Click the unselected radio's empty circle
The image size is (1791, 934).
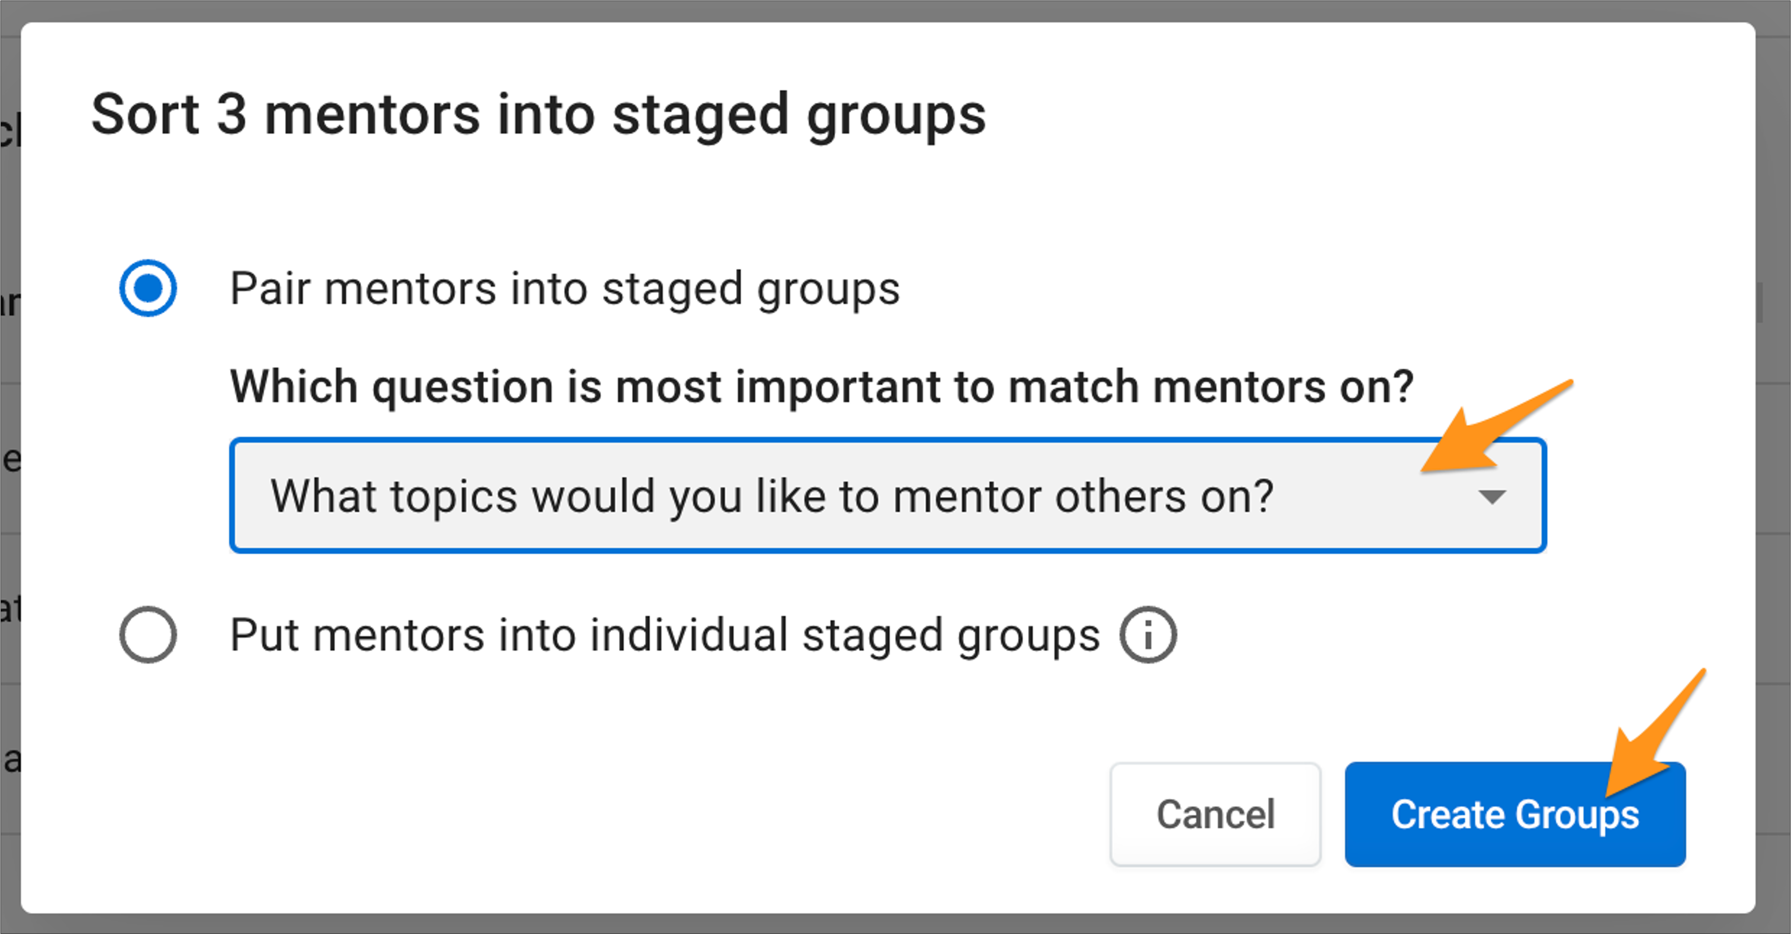tap(147, 635)
